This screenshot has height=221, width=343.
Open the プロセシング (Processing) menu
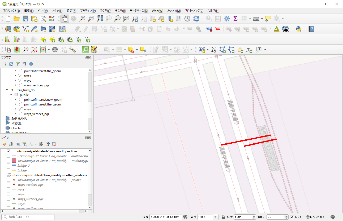[x=194, y=11]
